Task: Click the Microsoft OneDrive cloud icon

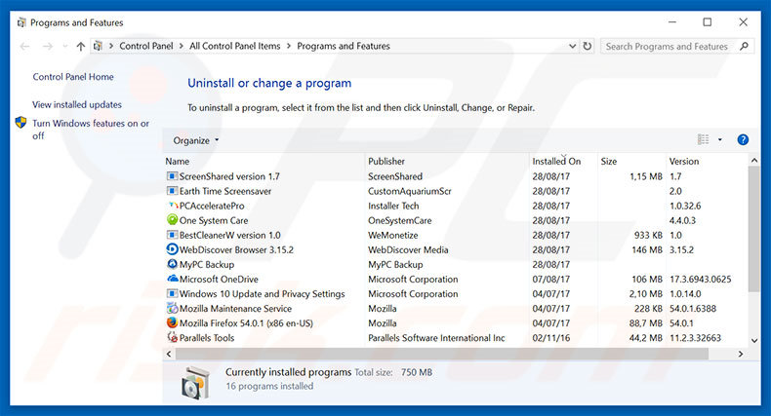Action: click(x=172, y=279)
